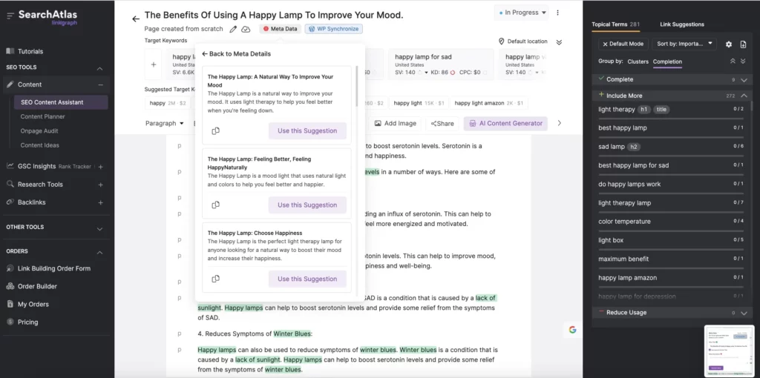Collapse the ORDERS section
760x378 pixels.
(x=100, y=253)
